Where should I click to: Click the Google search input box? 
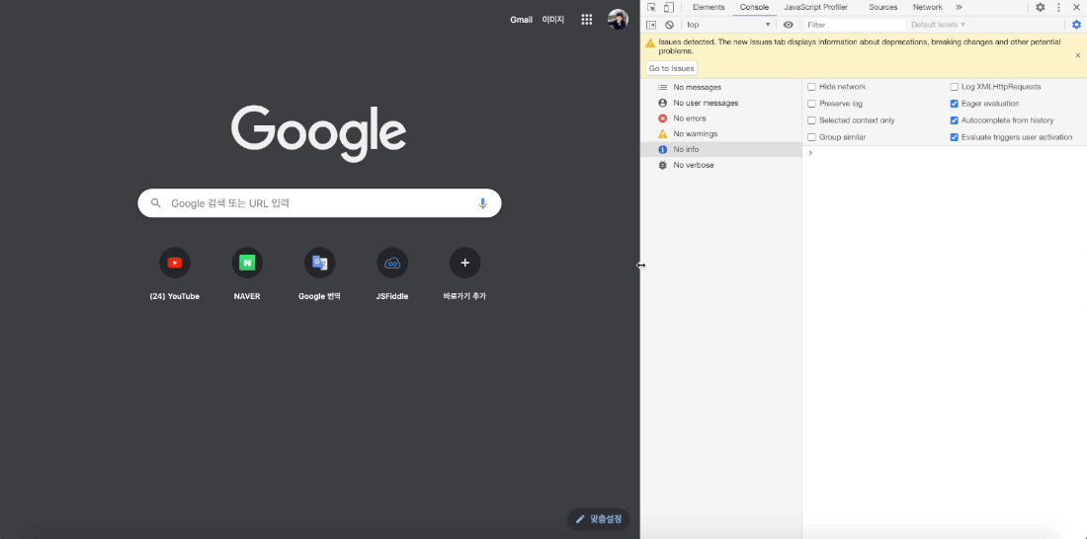pyautogui.click(x=319, y=203)
